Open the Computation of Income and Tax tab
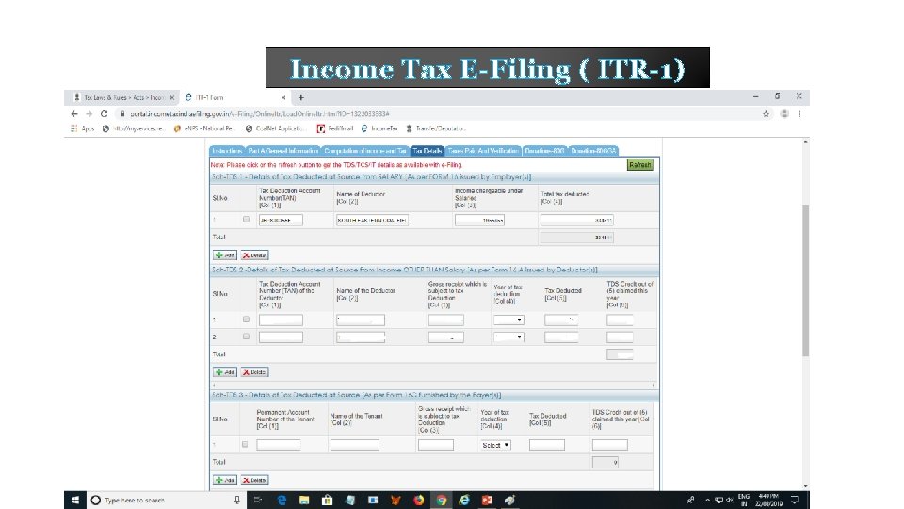 coord(365,151)
